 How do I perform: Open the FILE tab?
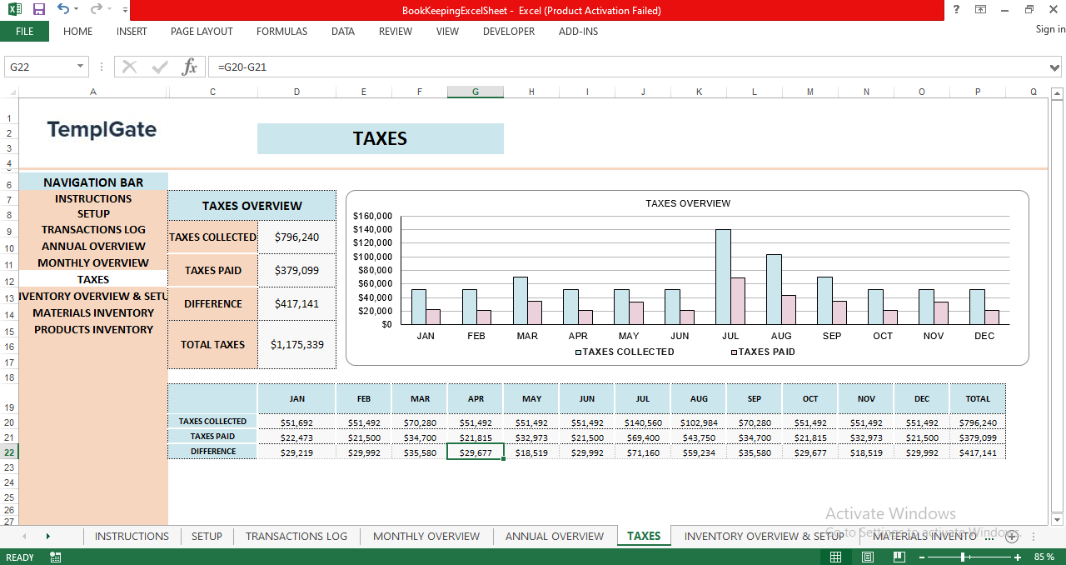pos(25,32)
